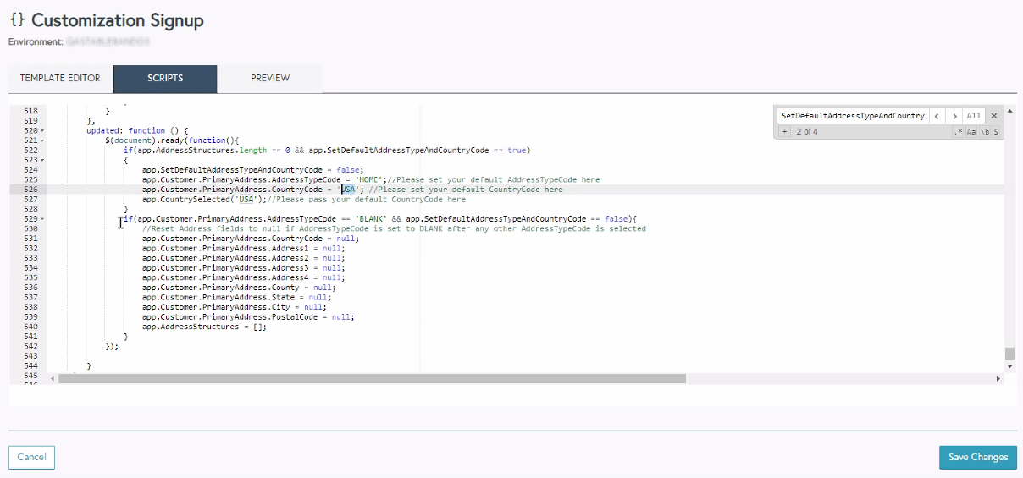The height and width of the screenshot is (478, 1023).
Task: Click 'BLANK' string on line 529
Action: 370,219
